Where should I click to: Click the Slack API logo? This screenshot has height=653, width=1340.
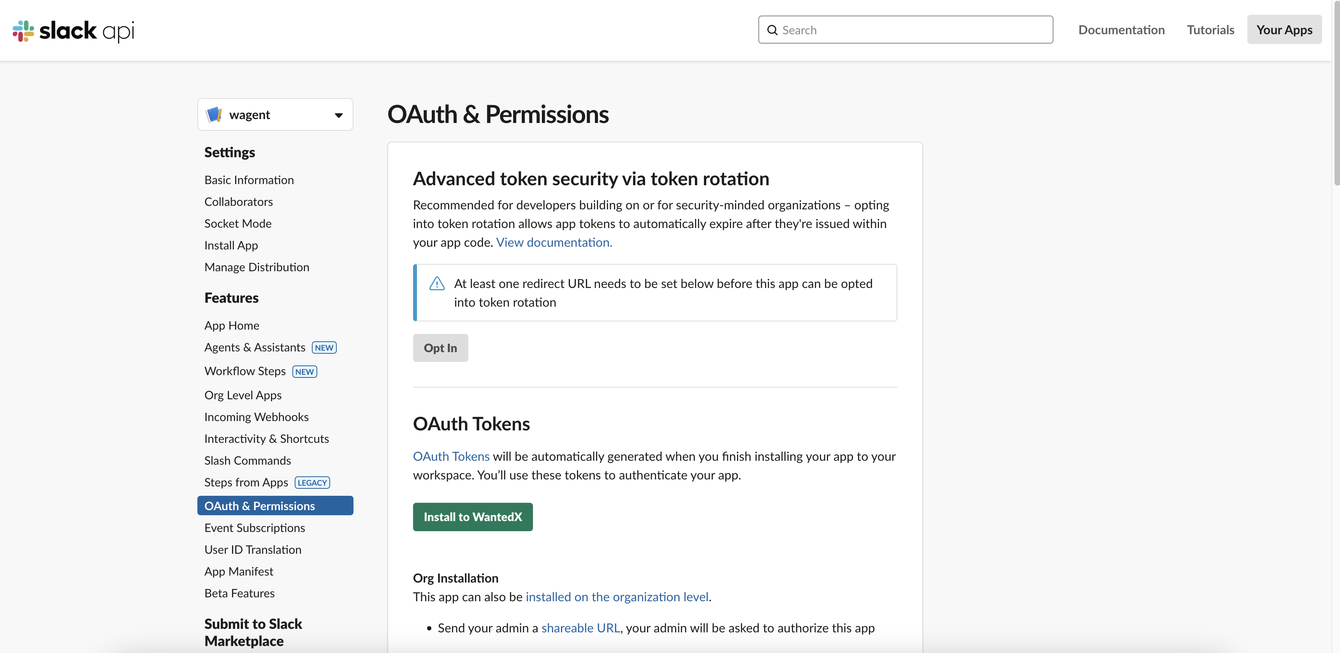click(x=73, y=31)
